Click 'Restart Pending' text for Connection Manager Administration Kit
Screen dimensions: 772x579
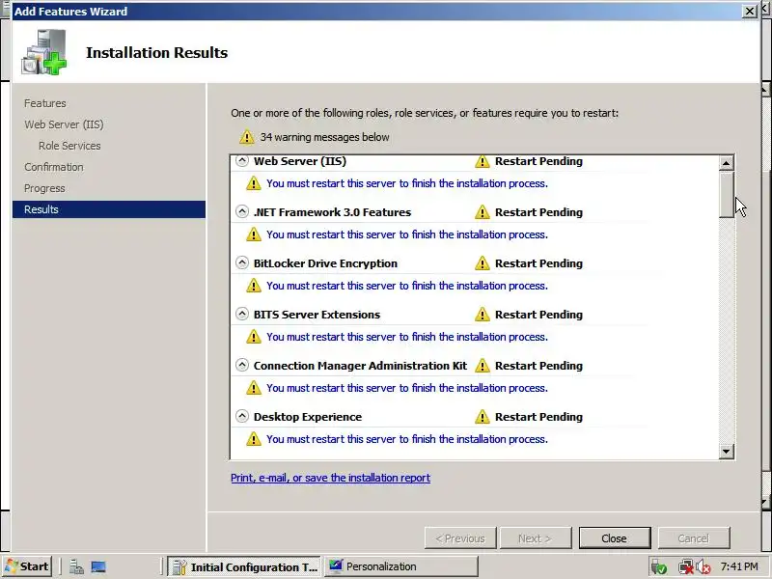coord(538,366)
